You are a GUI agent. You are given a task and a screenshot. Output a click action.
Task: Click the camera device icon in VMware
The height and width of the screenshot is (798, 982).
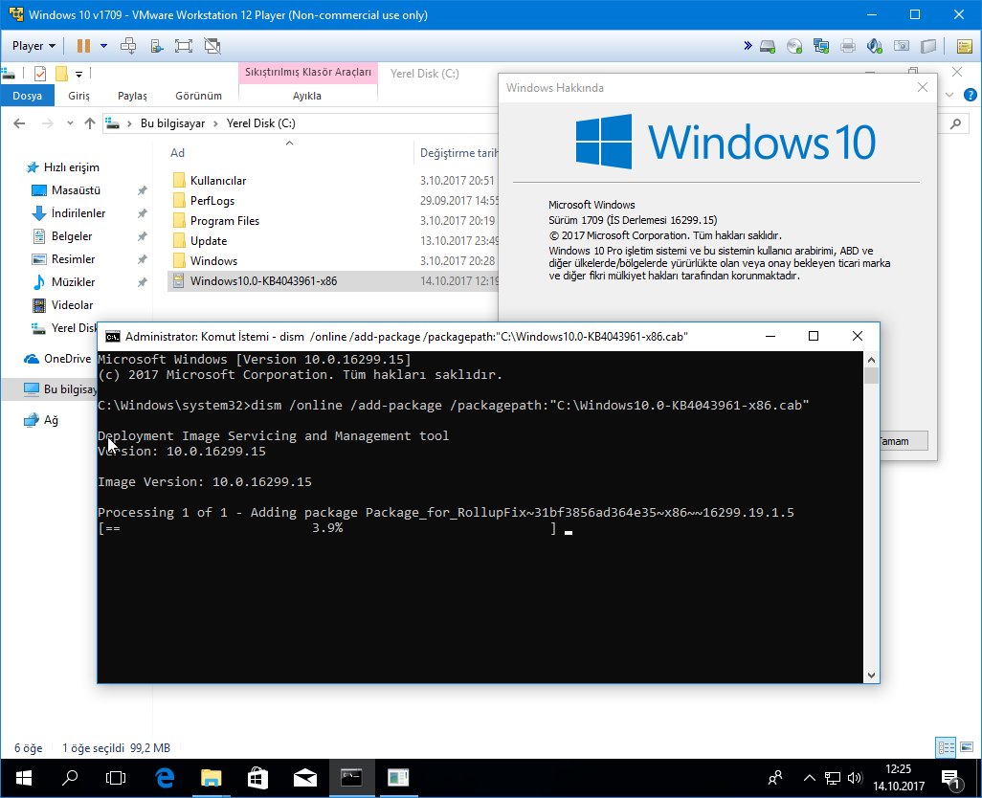[902, 46]
